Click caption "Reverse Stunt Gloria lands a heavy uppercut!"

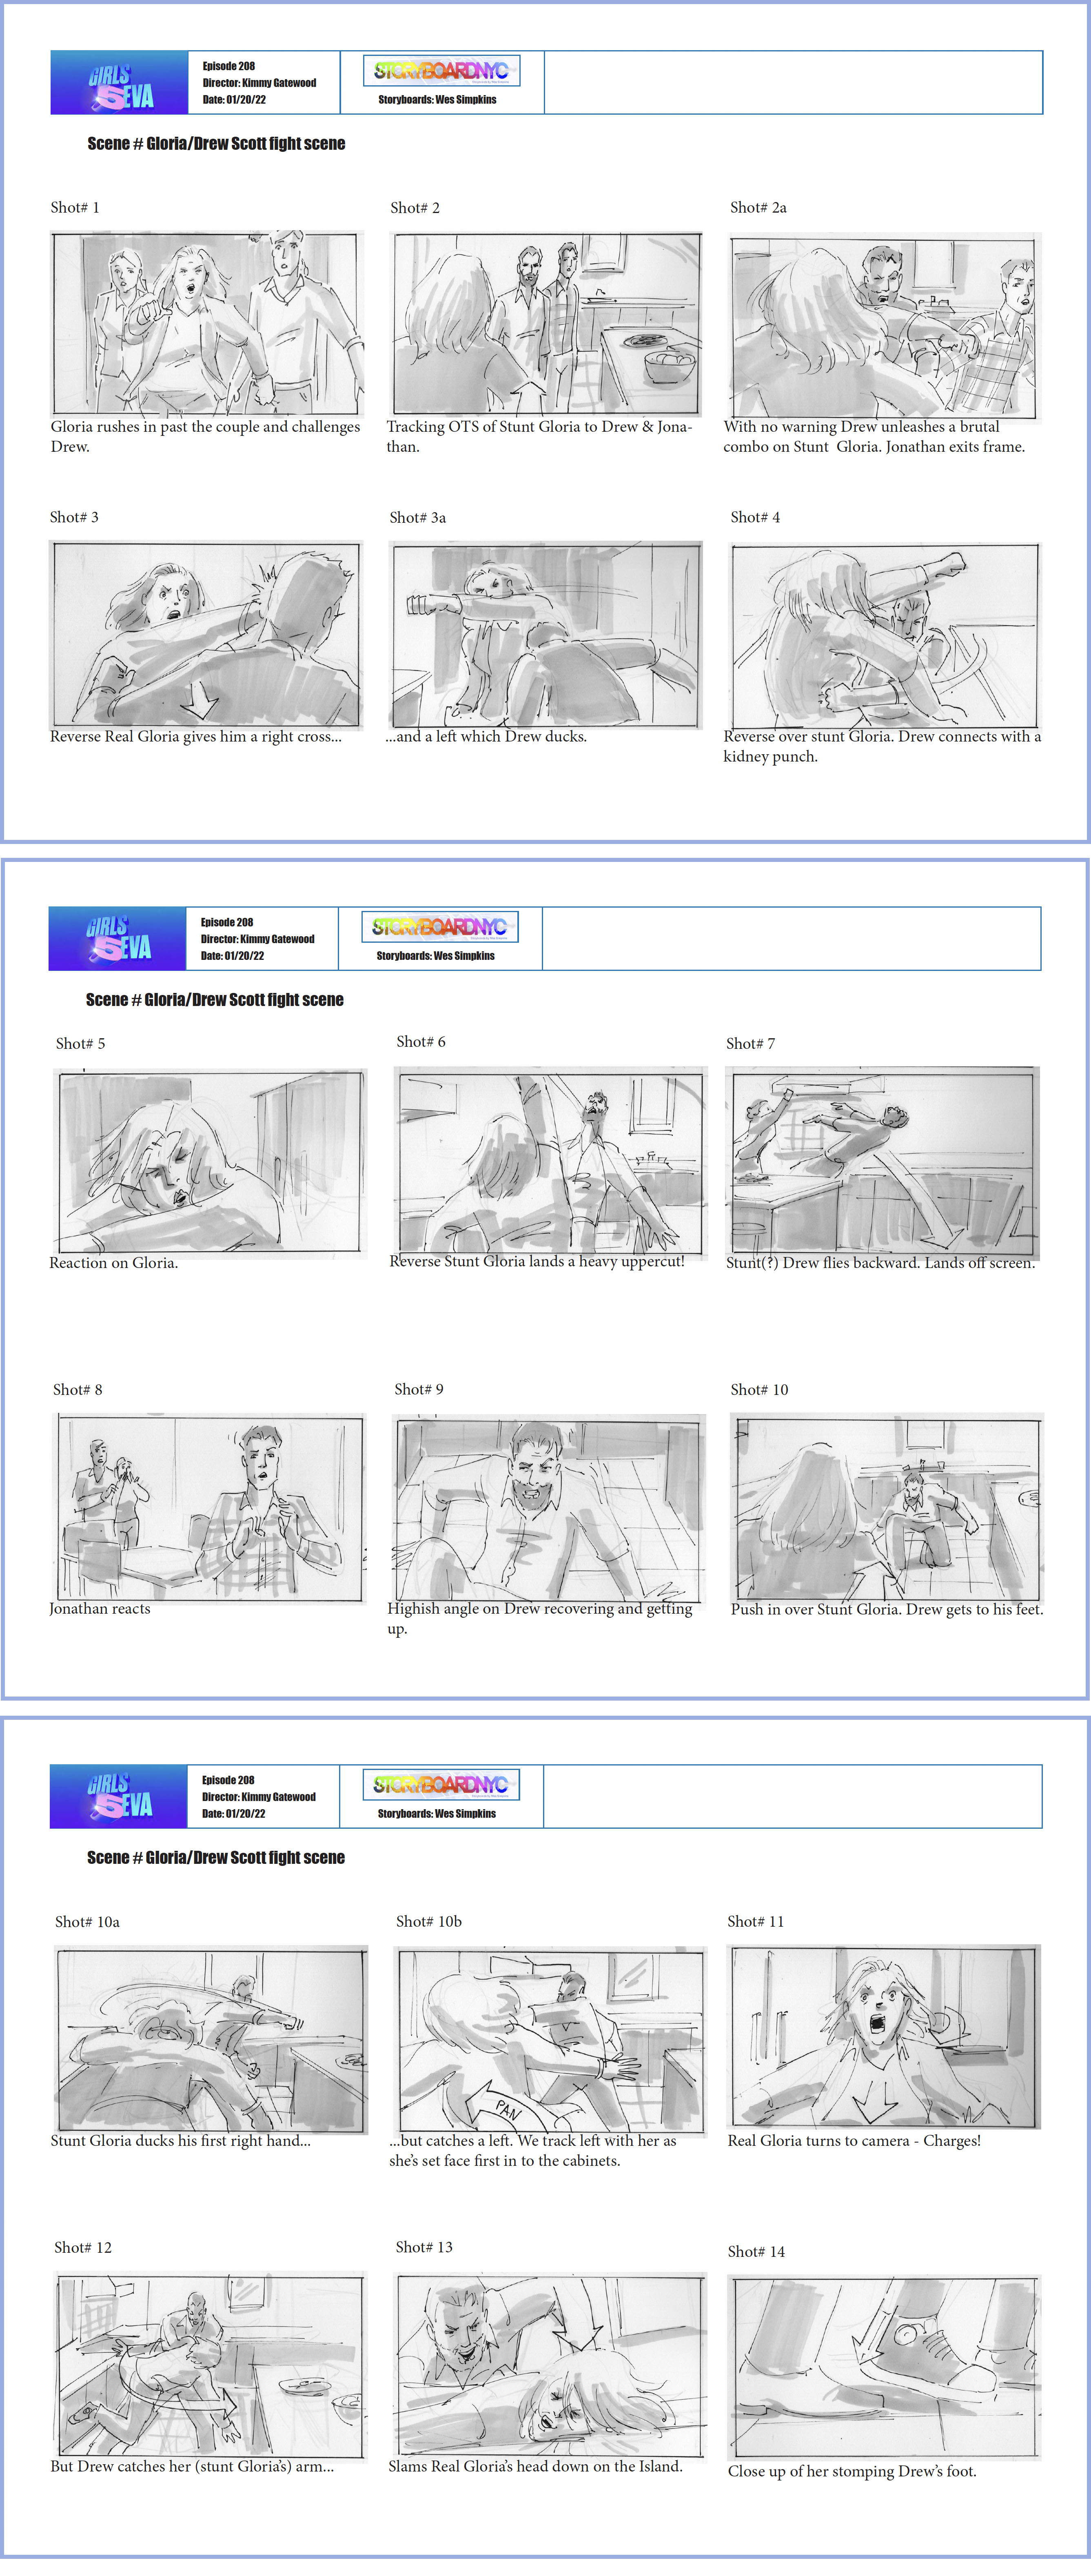coord(537,1262)
